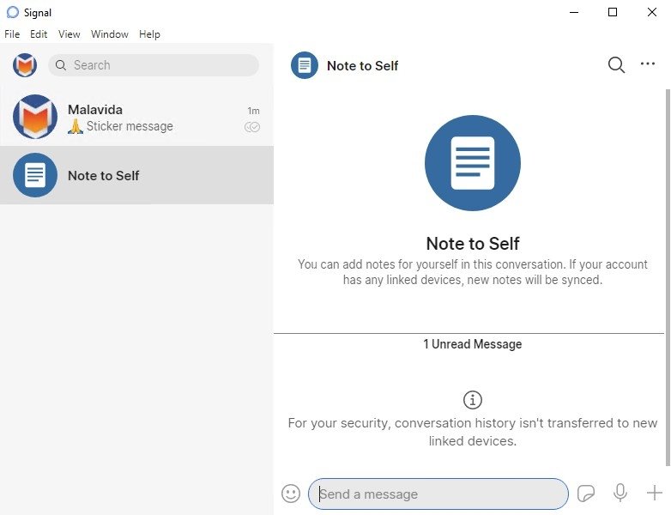
Task: Click Malavida's avatar in the conversation list
Action: pos(35,117)
